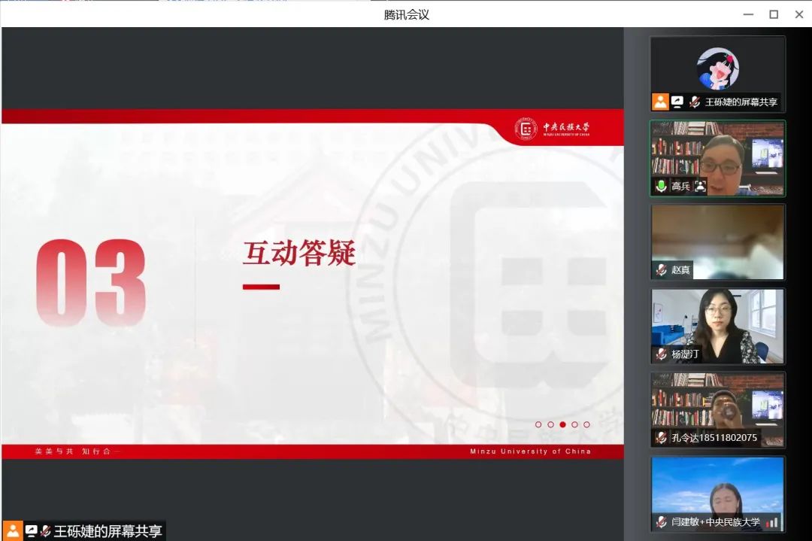Viewport: 812px width, 541px height.
Task: Click muted mic icon beside 闫建敏+中央民族大学
Action: 661,521
